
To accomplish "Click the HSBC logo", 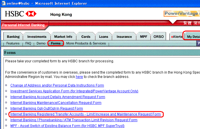I will pyautogui.click(x=21, y=14).
